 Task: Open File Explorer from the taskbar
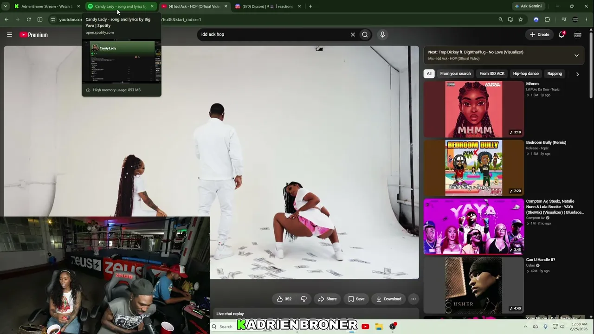click(x=379, y=327)
